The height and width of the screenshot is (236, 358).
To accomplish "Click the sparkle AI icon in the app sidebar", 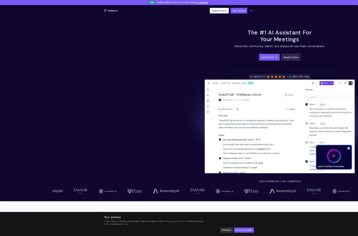I will [208, 95].
